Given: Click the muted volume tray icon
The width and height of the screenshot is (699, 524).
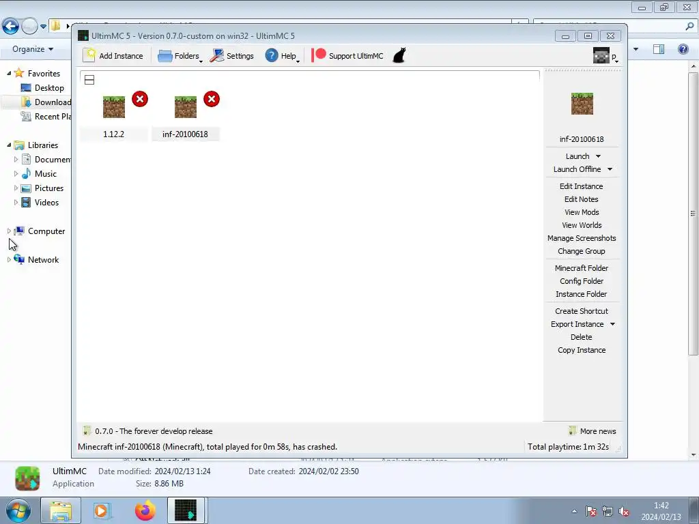Looking at the screenshot, I should 624,512.
